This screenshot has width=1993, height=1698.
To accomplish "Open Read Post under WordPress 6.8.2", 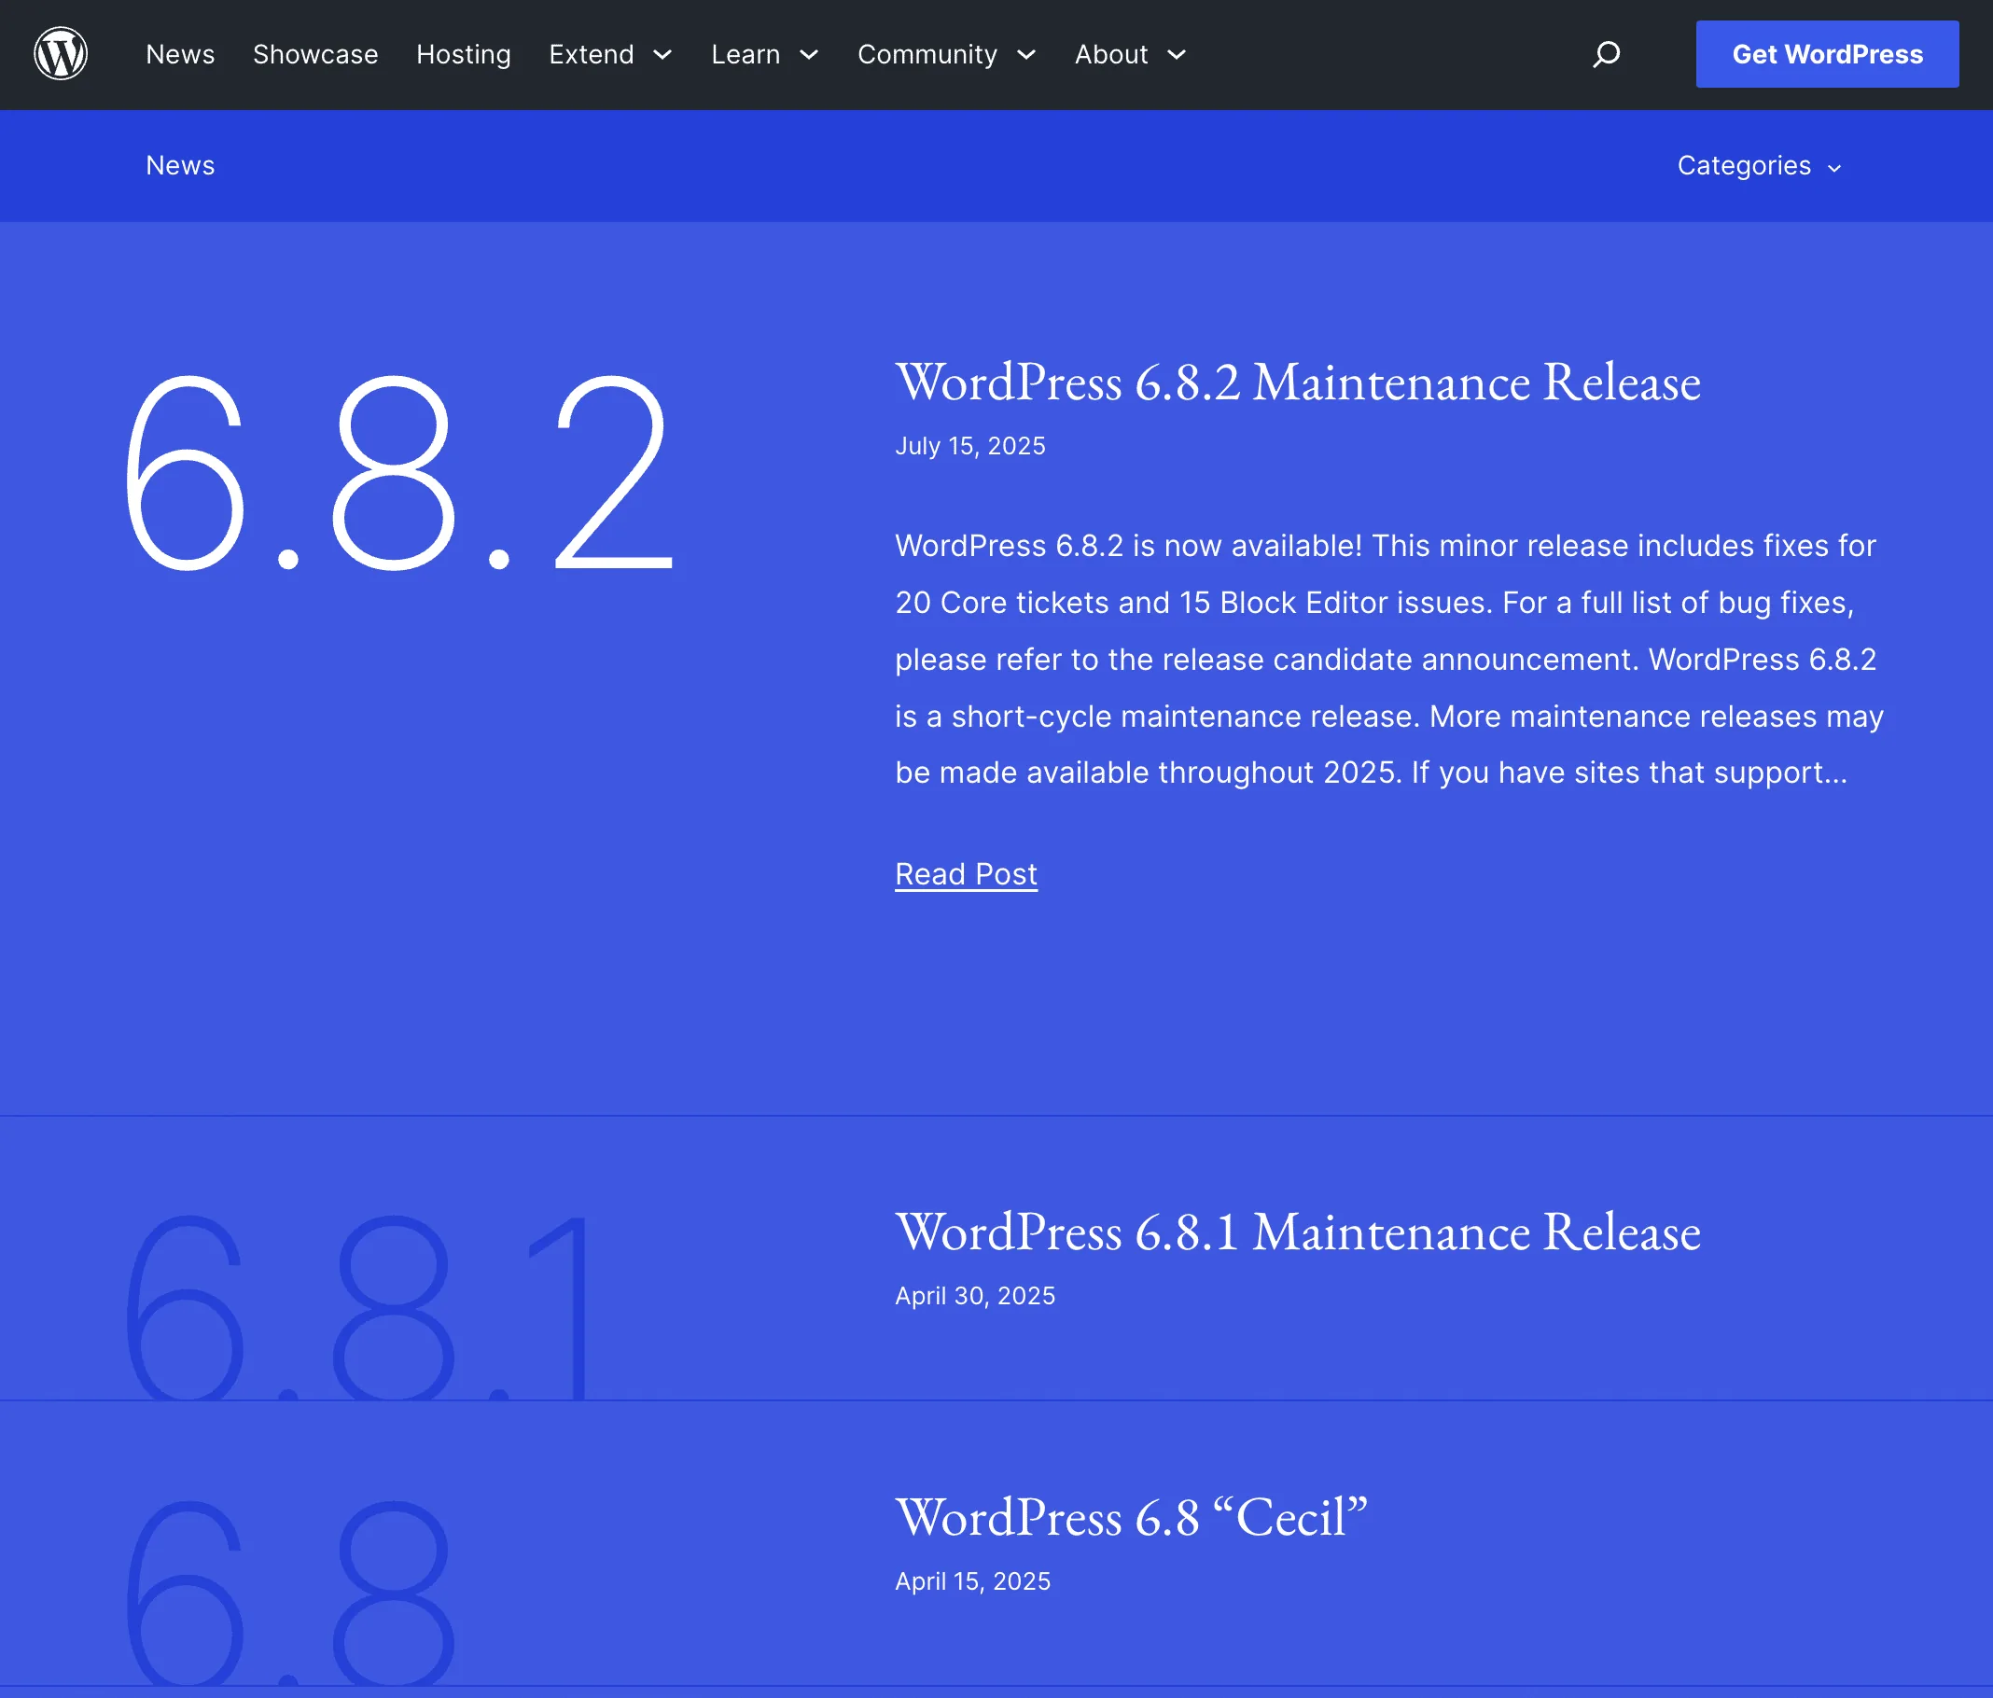I will tap(966, 873).
